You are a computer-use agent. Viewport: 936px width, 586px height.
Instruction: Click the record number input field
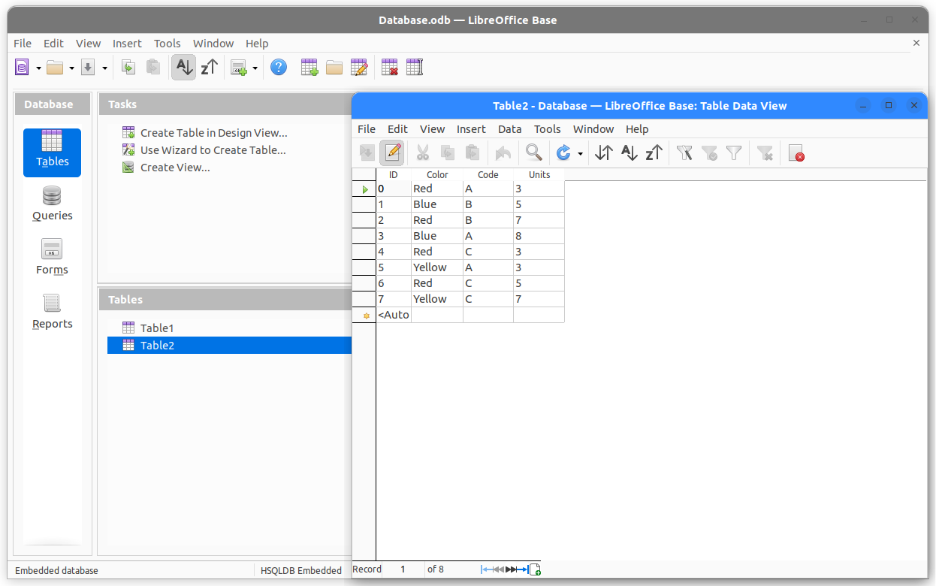pyautogui.click(x=403, y=569)
